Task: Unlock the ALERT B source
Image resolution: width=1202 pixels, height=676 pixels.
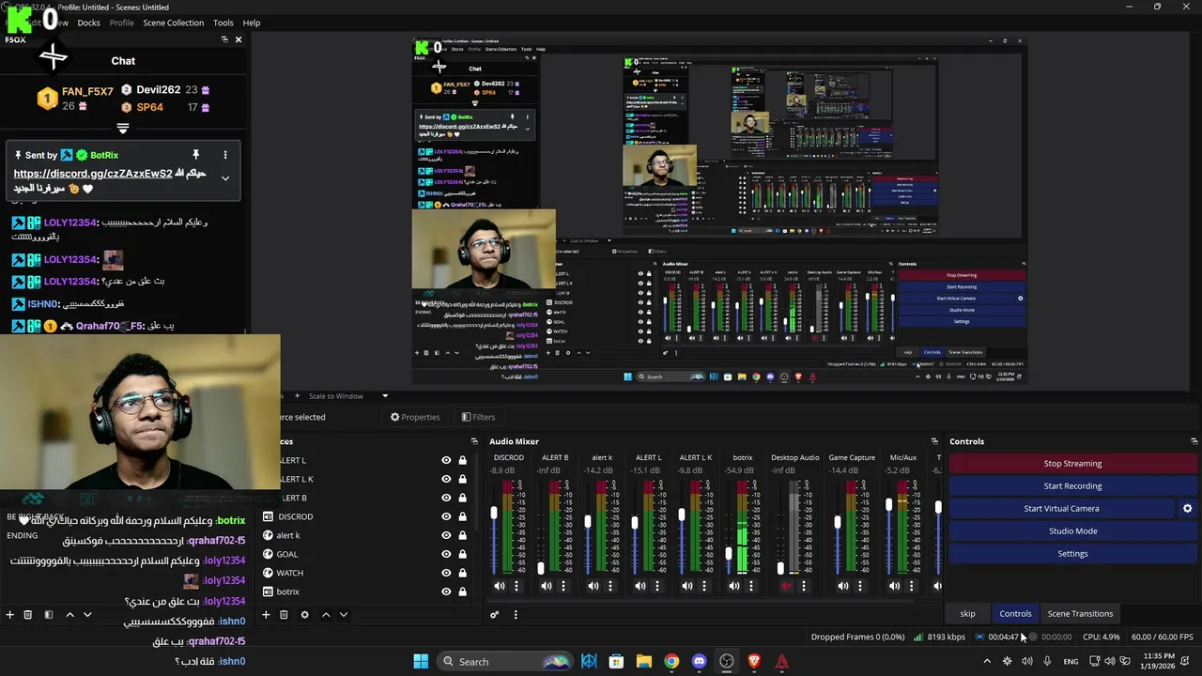Action: [462, 498]
